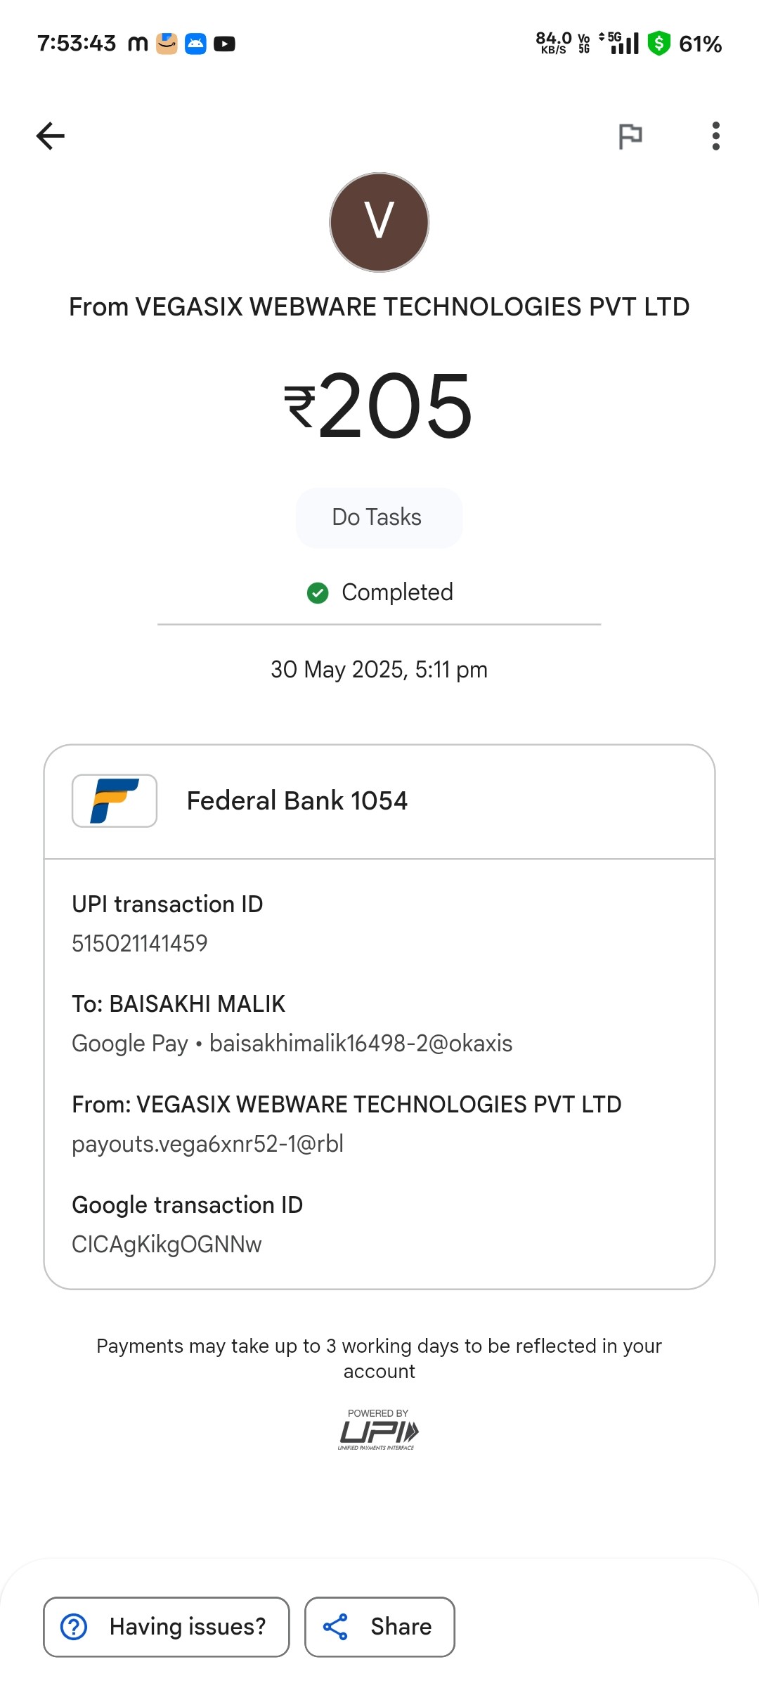Tap the green Completed checkmark icon

(x=318, y=593)
